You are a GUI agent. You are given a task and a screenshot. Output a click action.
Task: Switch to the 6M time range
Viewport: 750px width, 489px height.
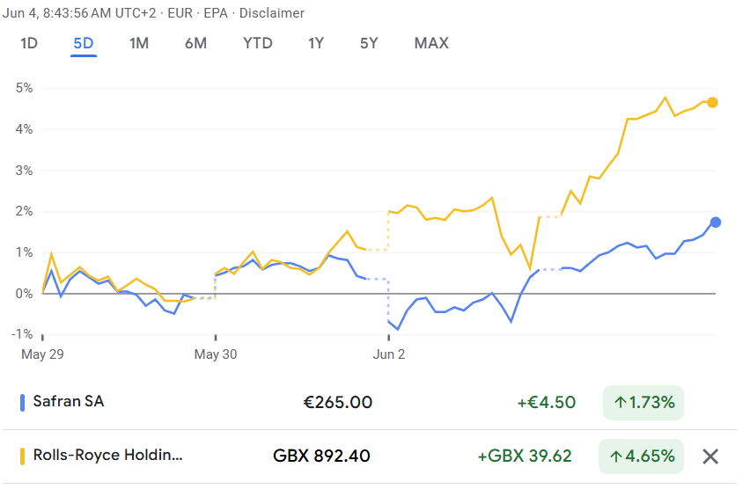[x=195, y=43]
